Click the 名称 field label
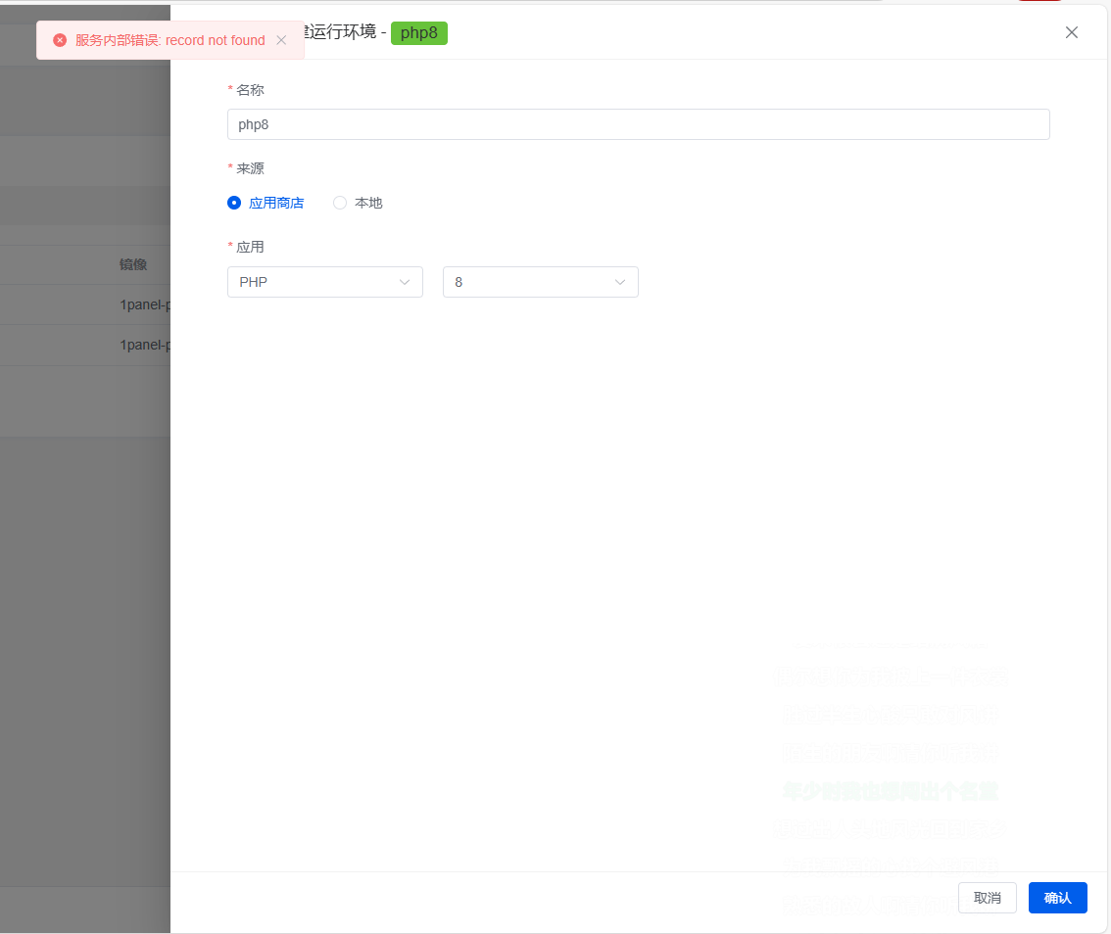 pos(250,90)
